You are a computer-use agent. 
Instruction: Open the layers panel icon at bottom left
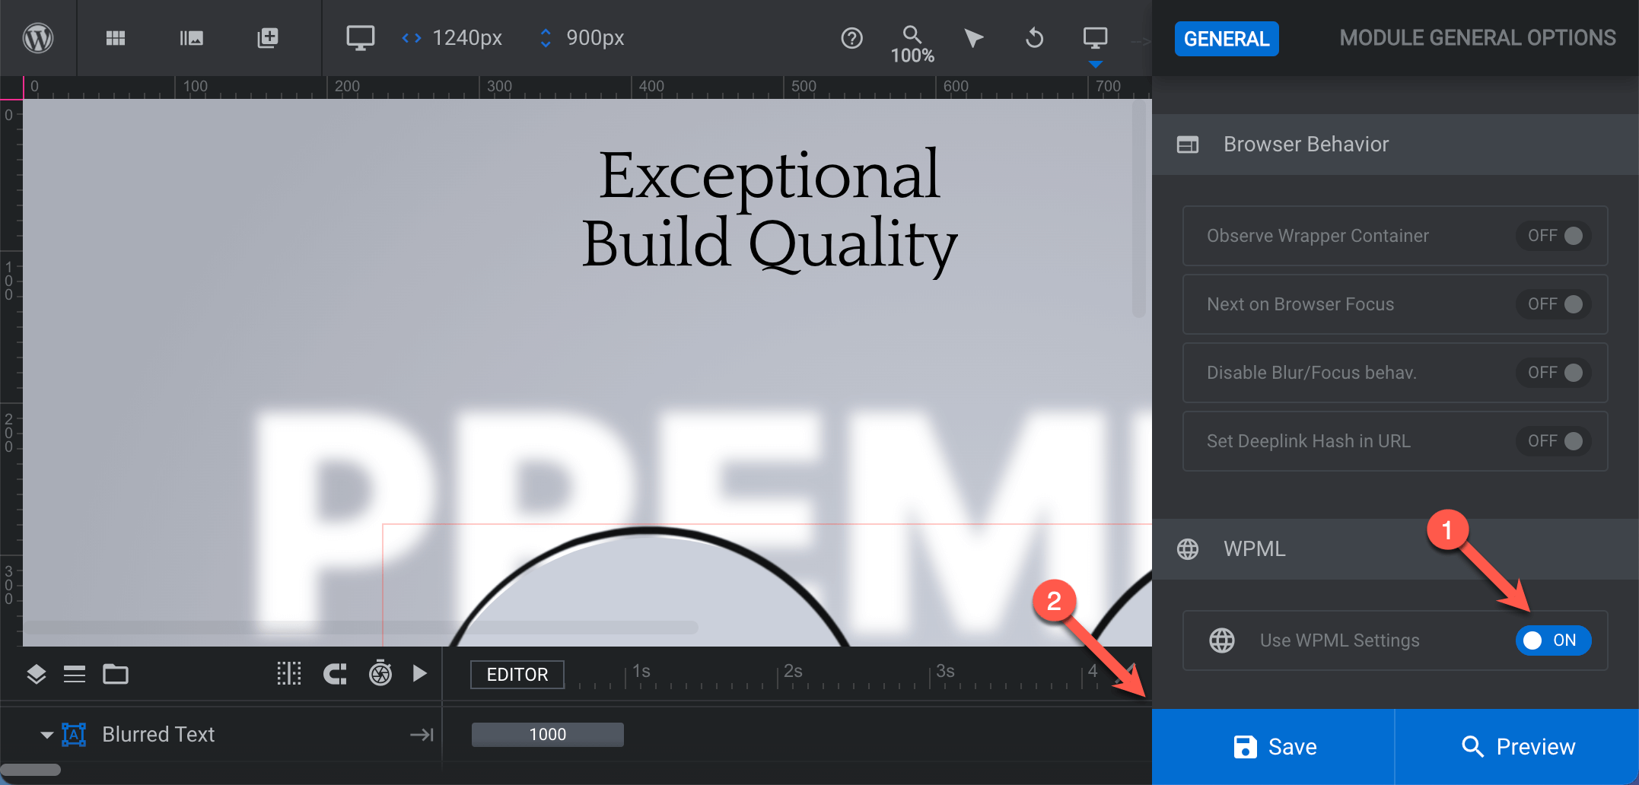point(36,674)
